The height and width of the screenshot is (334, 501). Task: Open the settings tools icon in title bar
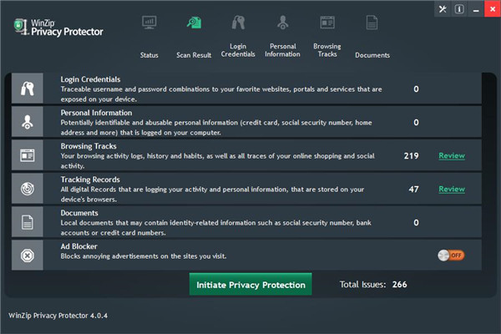point(442,9)
